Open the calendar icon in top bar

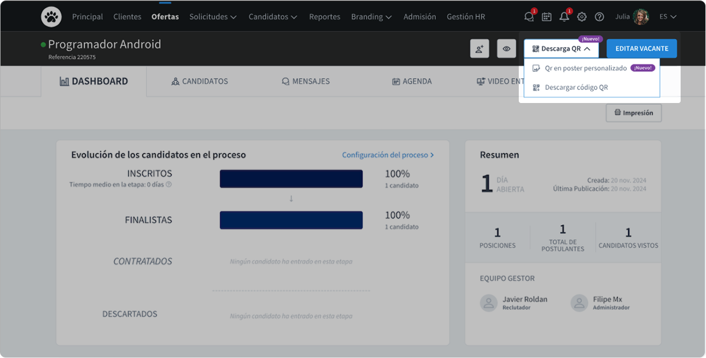pyautogui.click(x=546, y=17)
